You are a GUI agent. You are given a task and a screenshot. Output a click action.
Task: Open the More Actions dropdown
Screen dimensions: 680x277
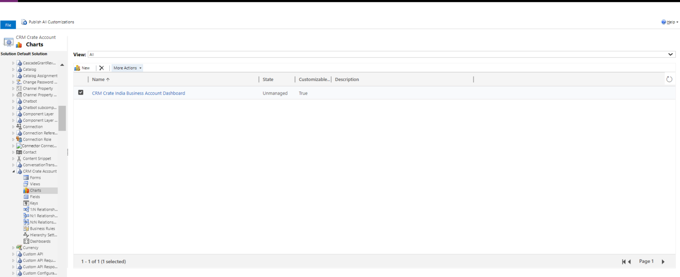[x=127, y=68]
